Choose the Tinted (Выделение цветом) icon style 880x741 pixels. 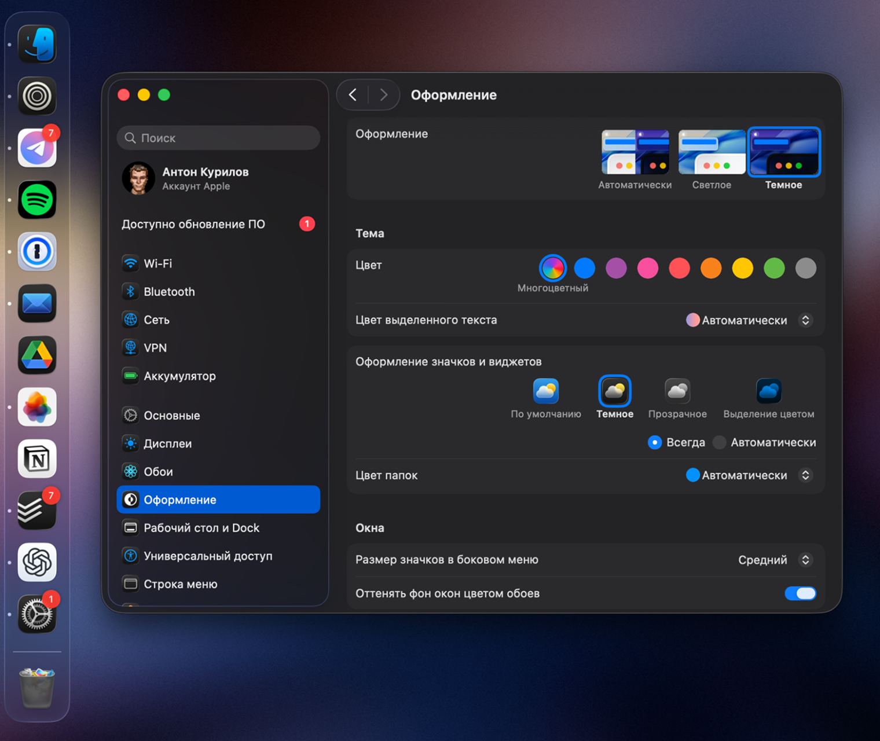pyautogui.click(x=768, y=391)
